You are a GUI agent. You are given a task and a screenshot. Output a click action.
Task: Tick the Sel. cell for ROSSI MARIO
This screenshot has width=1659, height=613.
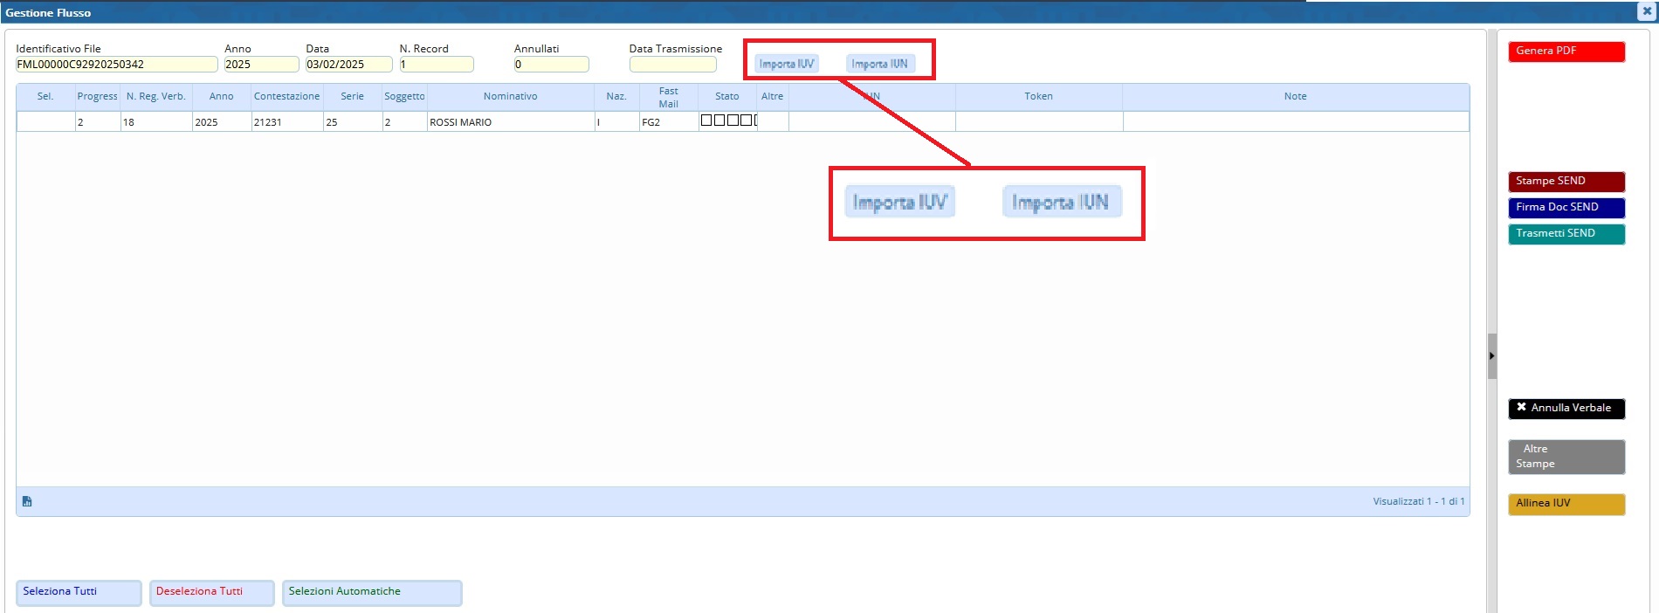pyautogui.click(x=45, y=122)
